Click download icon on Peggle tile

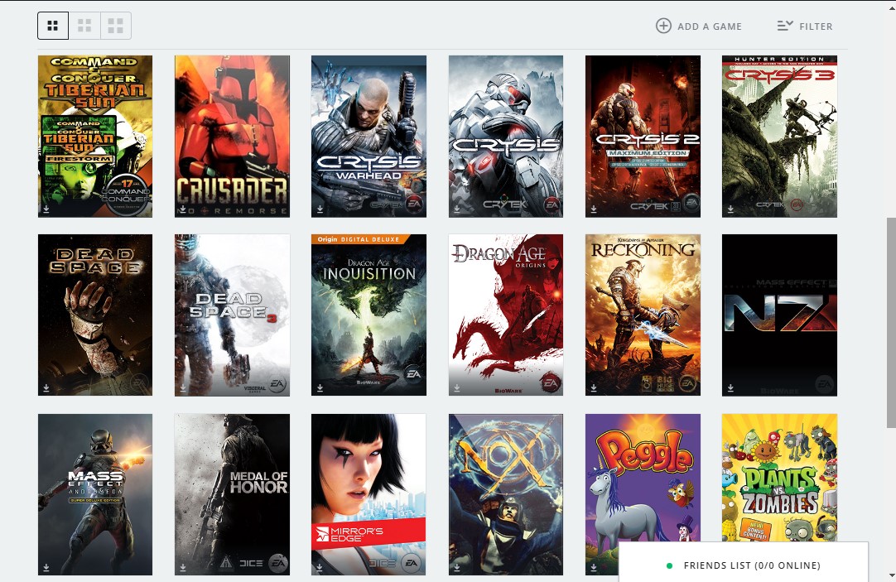(x=594, y=567)
